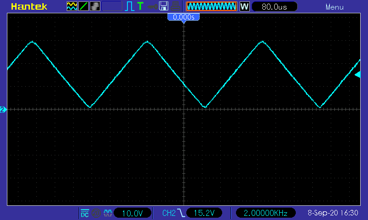368x220 pixels.
Task: Open the 80.0us timebase setting
Action: (x=274, y=6)
